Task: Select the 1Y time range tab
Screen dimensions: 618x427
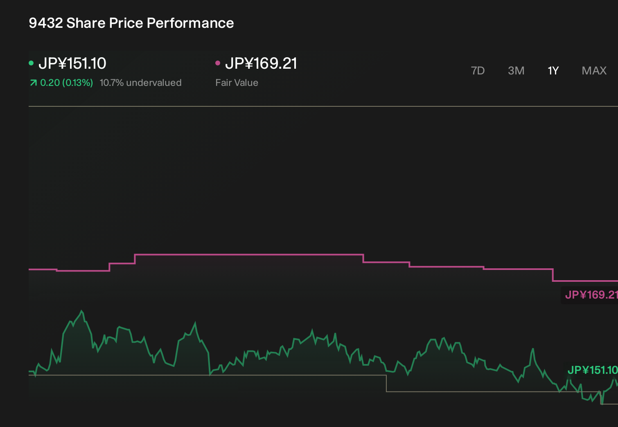Action: (553, 71)
